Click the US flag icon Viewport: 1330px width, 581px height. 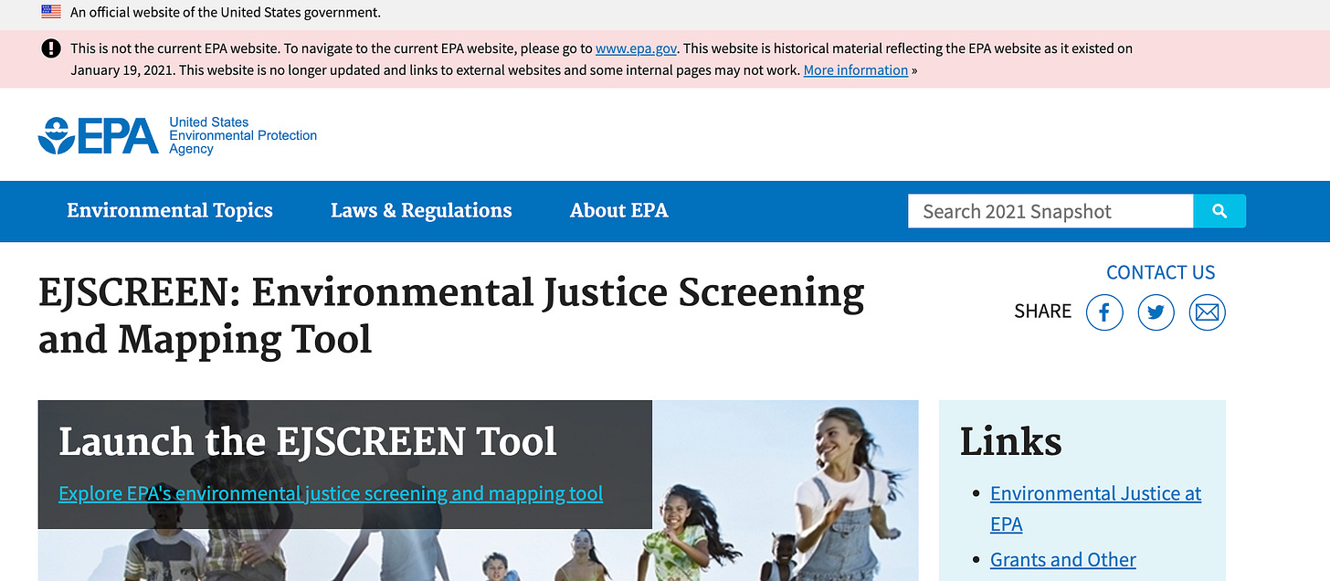click(x=51, y=12)
